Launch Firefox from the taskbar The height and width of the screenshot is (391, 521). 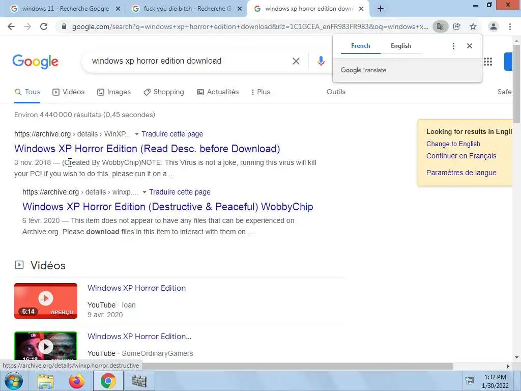tap(77, 381)
